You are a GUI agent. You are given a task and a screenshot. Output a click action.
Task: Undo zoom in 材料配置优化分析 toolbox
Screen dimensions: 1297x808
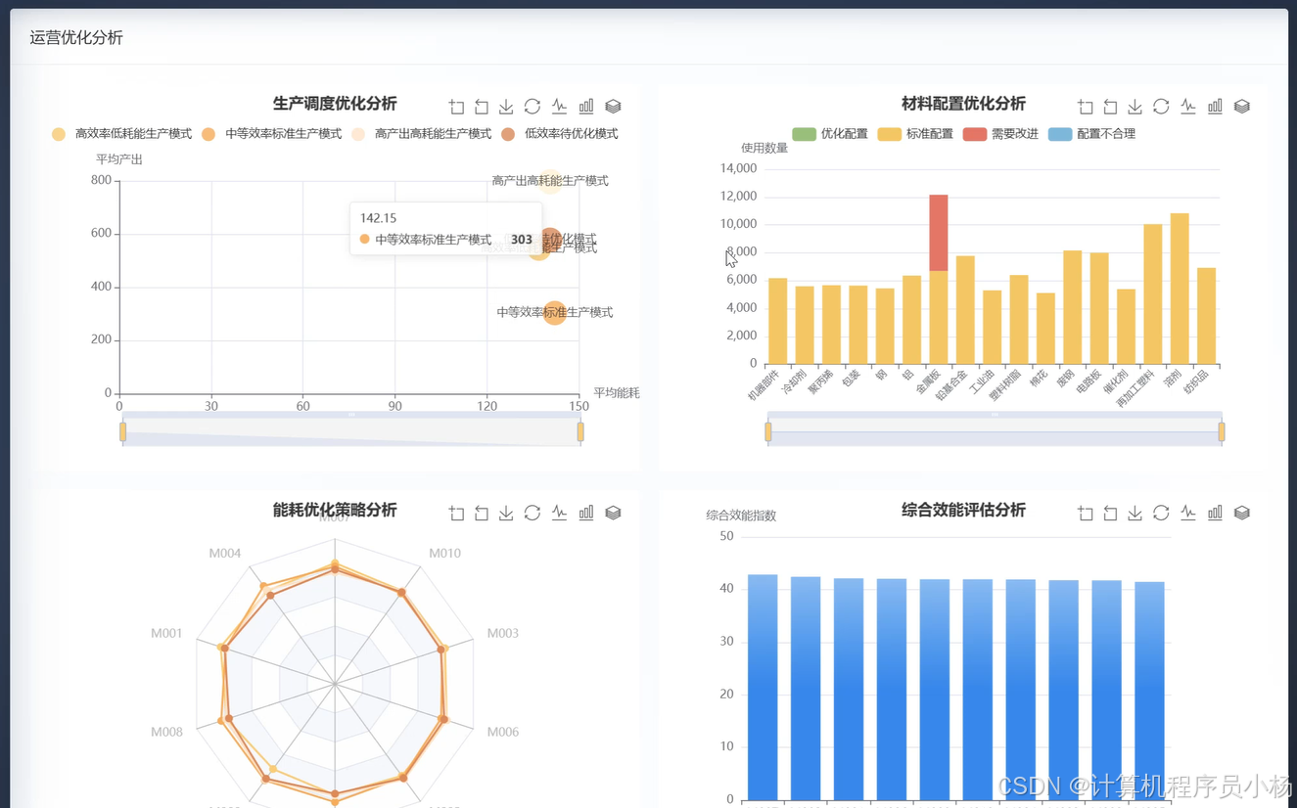click(1109, 107)
